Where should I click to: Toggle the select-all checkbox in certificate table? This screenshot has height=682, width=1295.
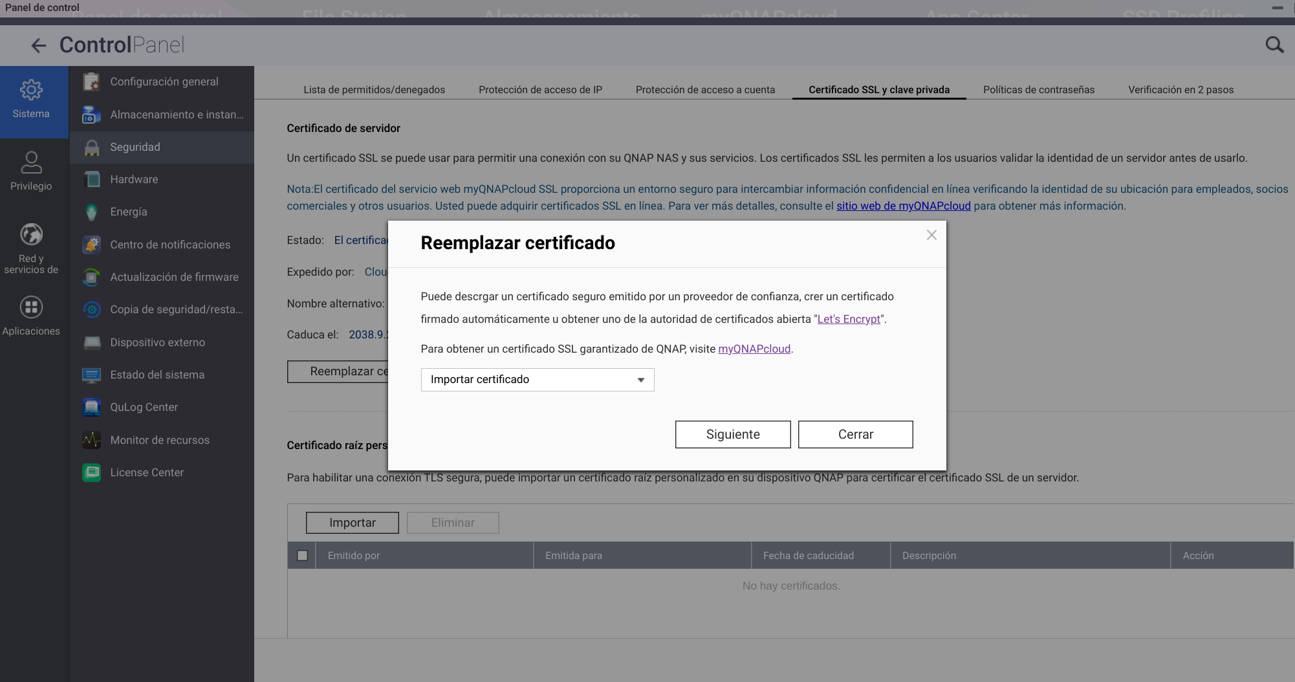[x=302, y=555]
